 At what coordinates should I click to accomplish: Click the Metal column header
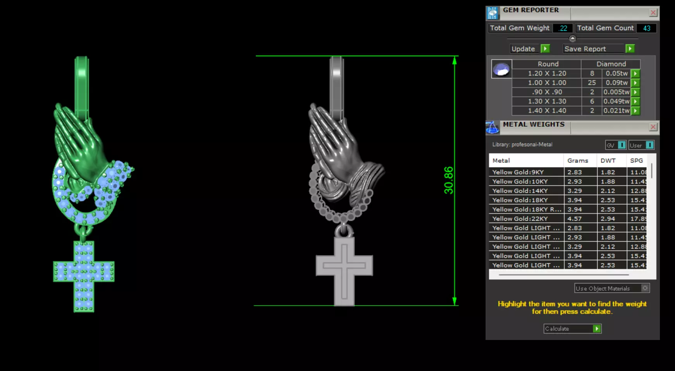[x=526, y=160]
